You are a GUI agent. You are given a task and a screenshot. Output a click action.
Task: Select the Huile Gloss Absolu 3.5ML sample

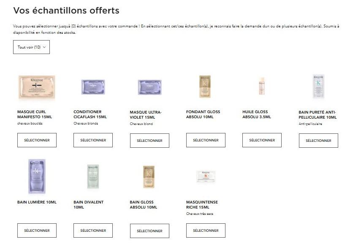pyautogui.click(x=262, y=140)
